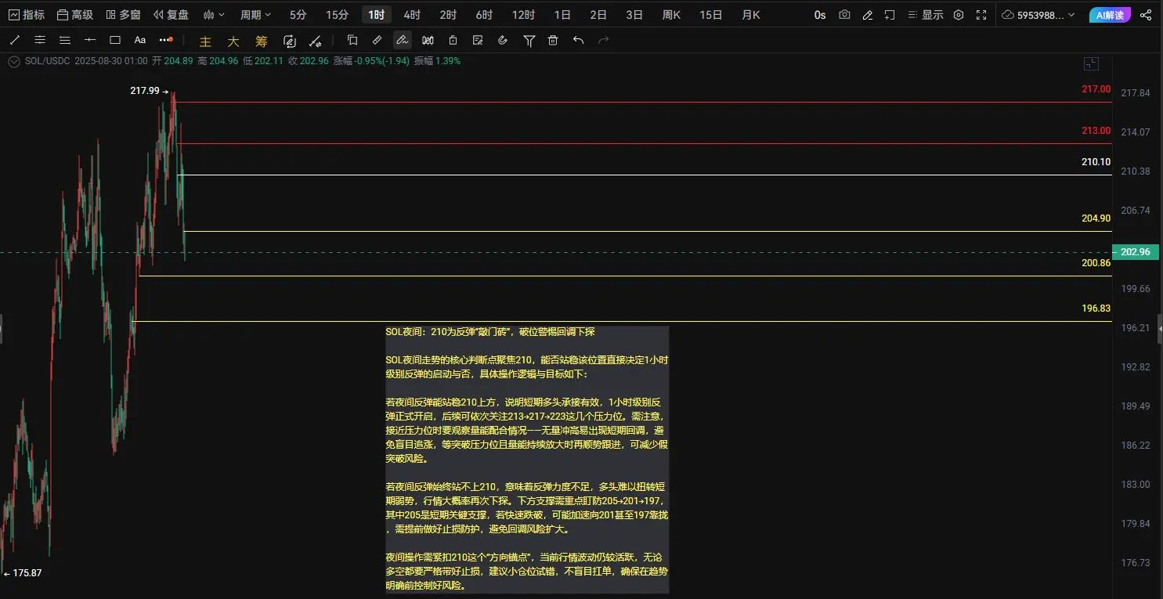Toggle the magnet snap tool

tap(503, 40)
